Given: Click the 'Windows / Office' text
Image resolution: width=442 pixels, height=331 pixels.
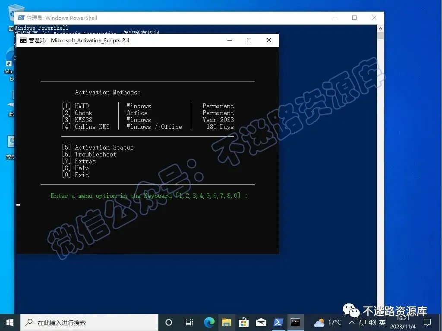Looking at the screenshot, I should point(154,127).
